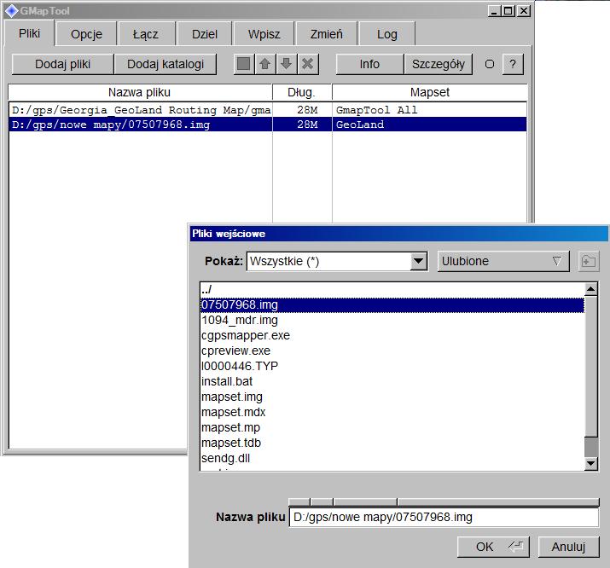Click the Mapset column header
610x568 pixels.
pyautogui.click(x=429, y=92)
